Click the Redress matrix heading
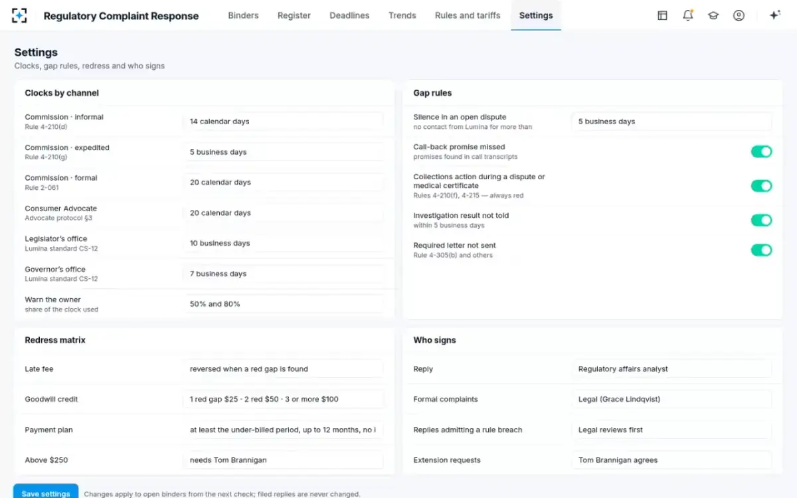The height and width of the screenshot is (498, 797). 55,340
